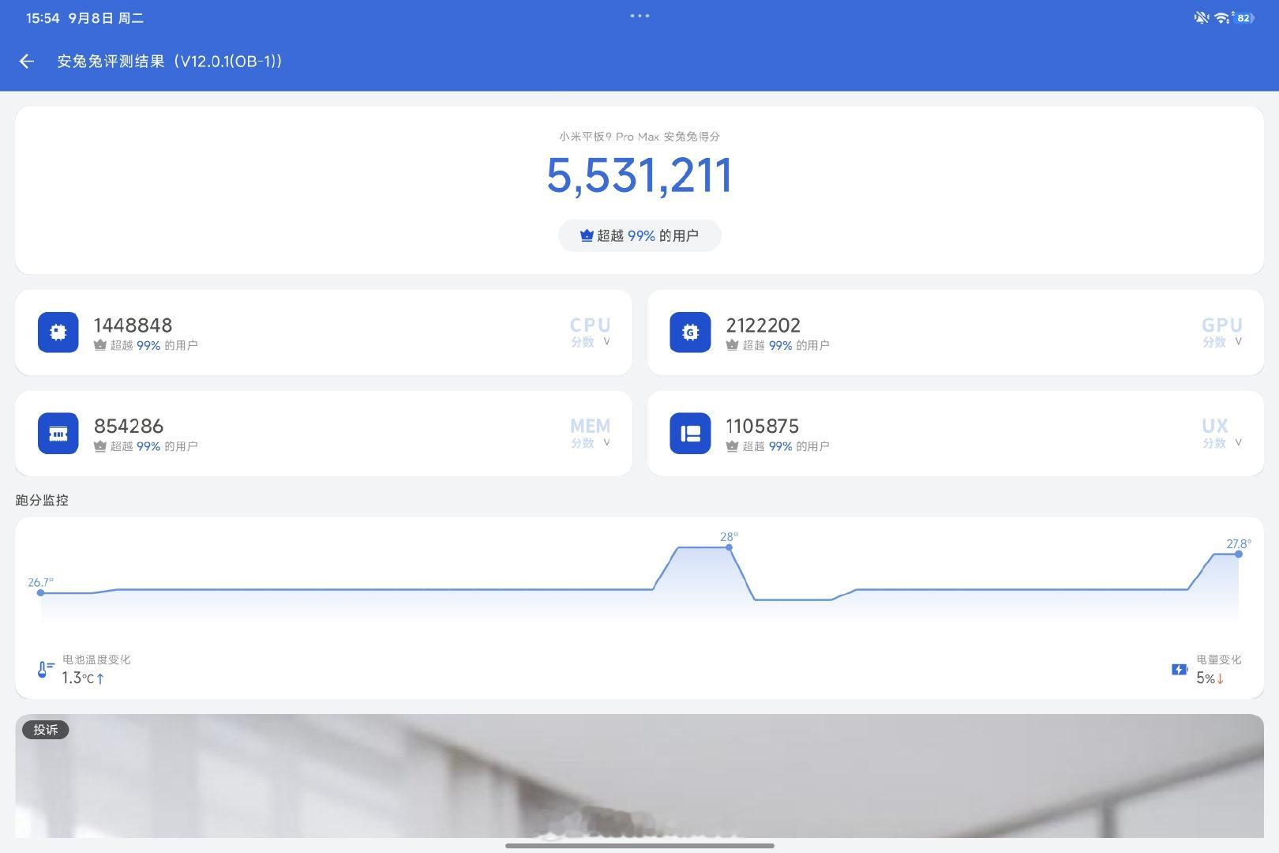Select the GPU score 2122202
Image resolution: width=1279 pixels, height=853 pixels.
[x=763, y=325]
